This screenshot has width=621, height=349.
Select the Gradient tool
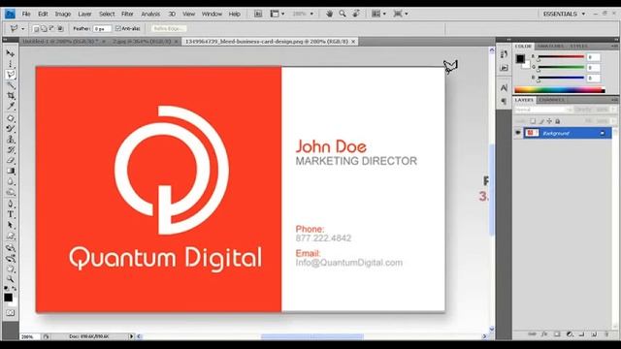(11, 172)
